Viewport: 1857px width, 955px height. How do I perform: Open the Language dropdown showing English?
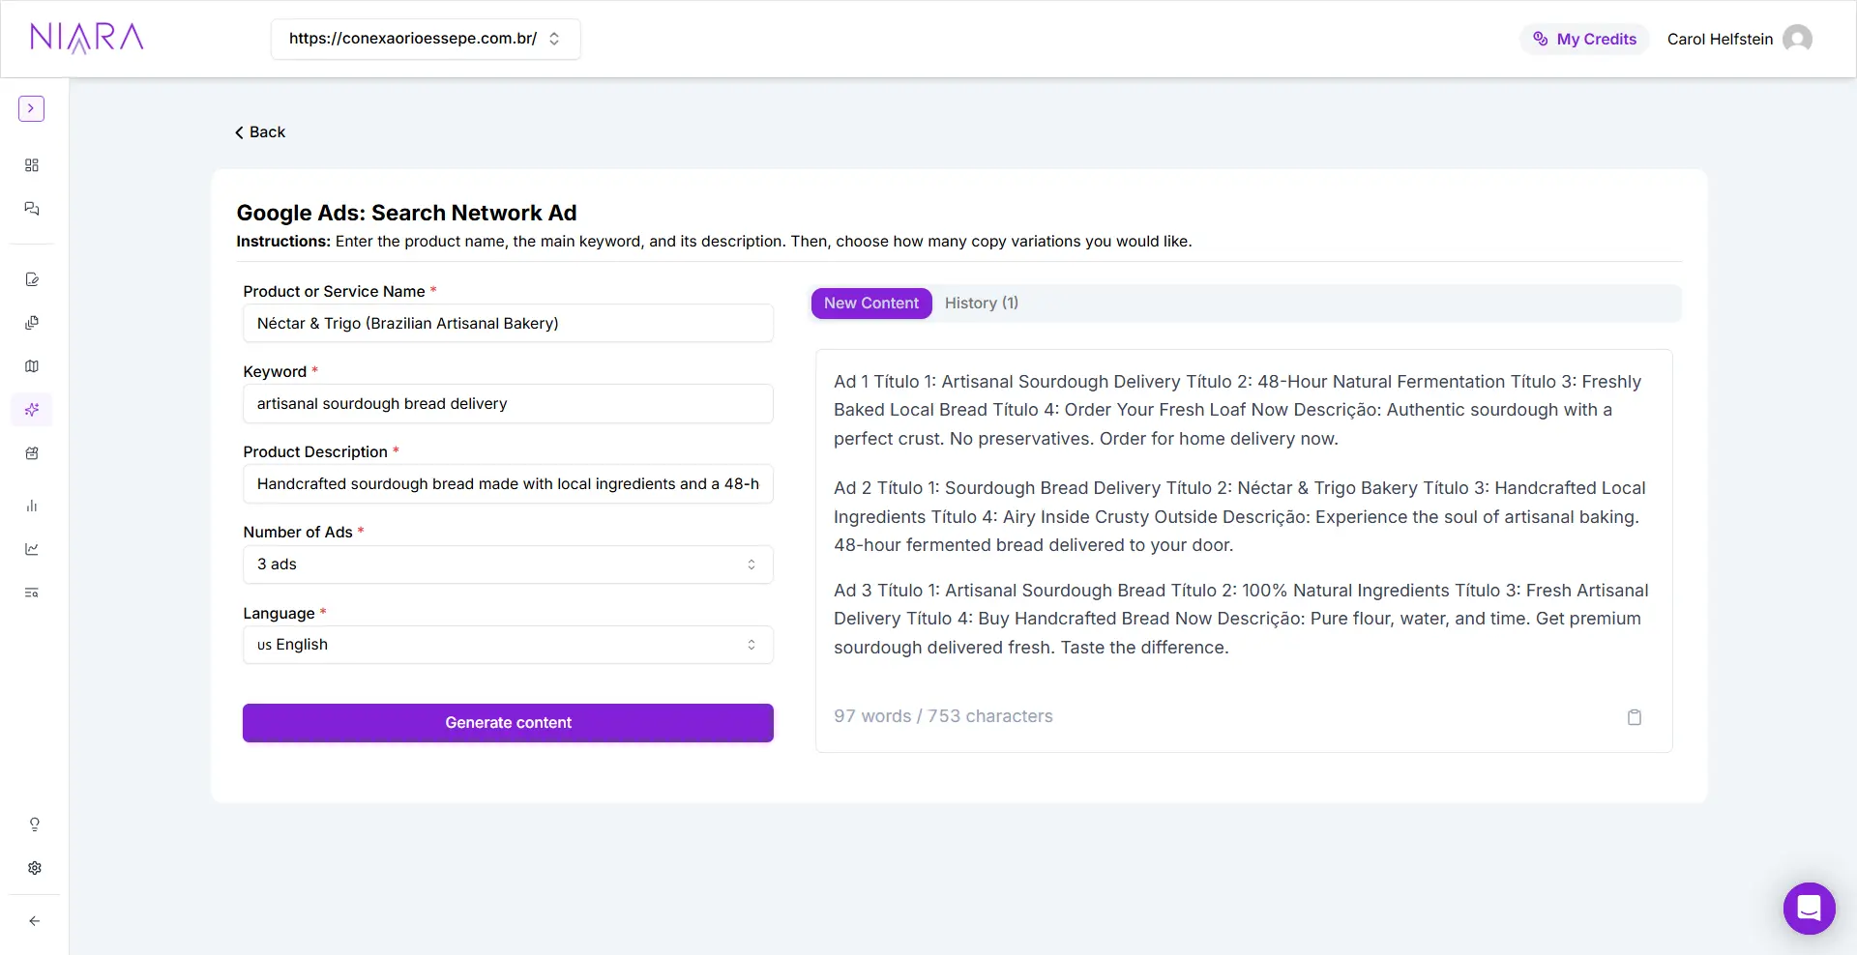(508, 645)
